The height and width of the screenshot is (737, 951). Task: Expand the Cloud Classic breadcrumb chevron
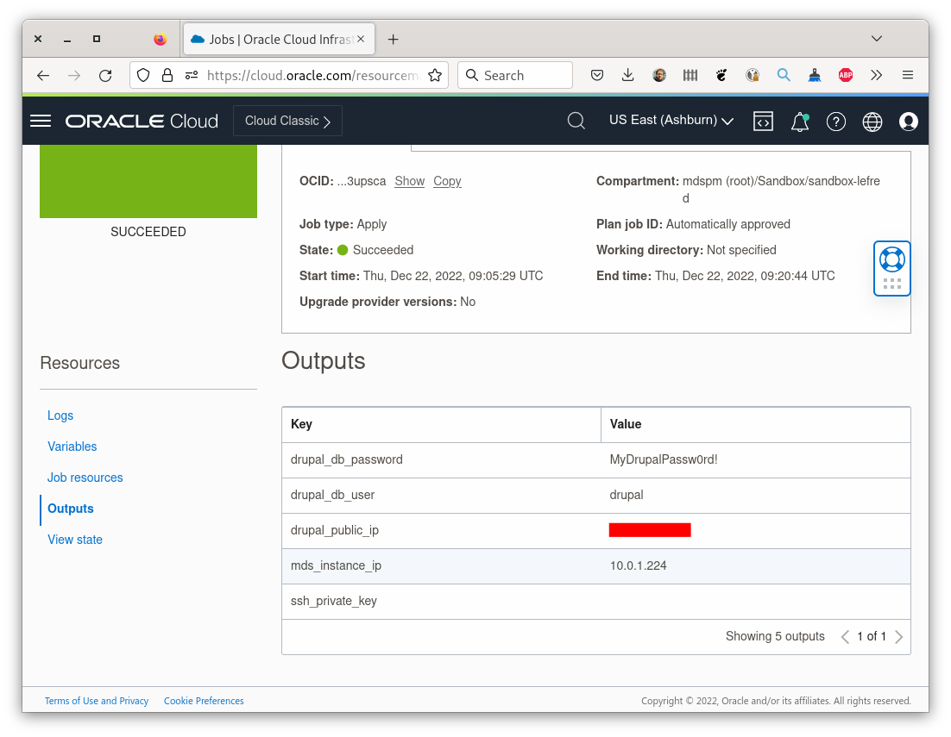(x=328, y=121)
